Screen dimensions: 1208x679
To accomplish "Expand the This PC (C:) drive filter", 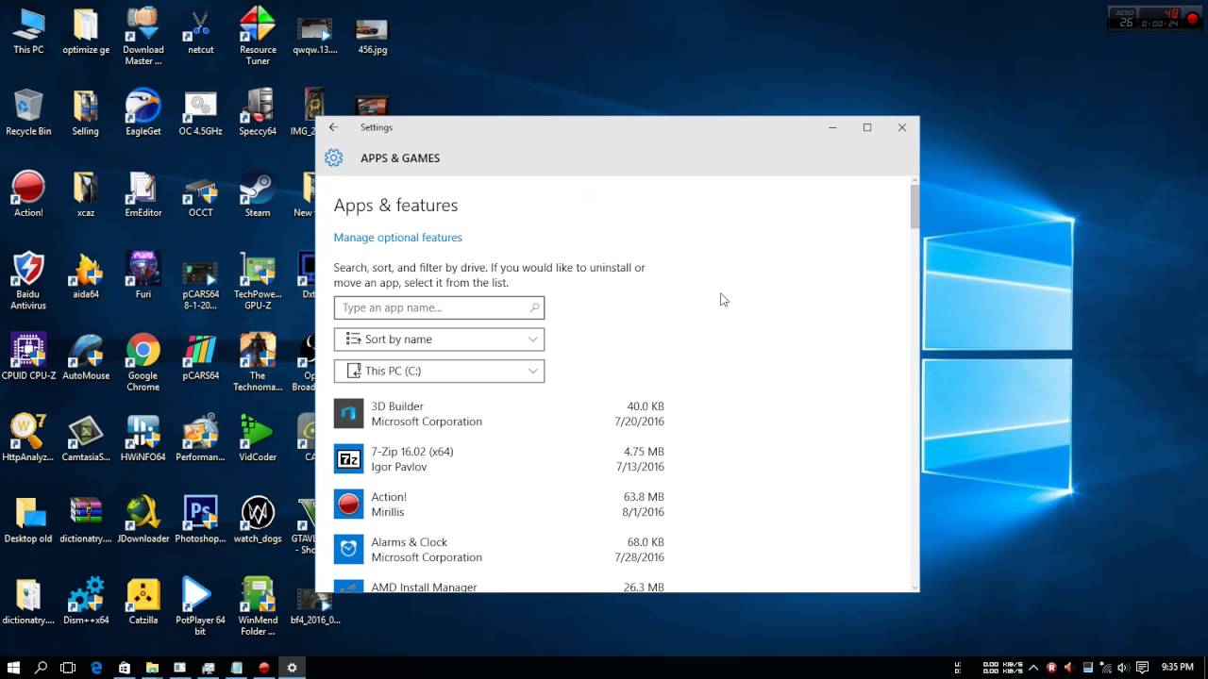I will 439,371.
